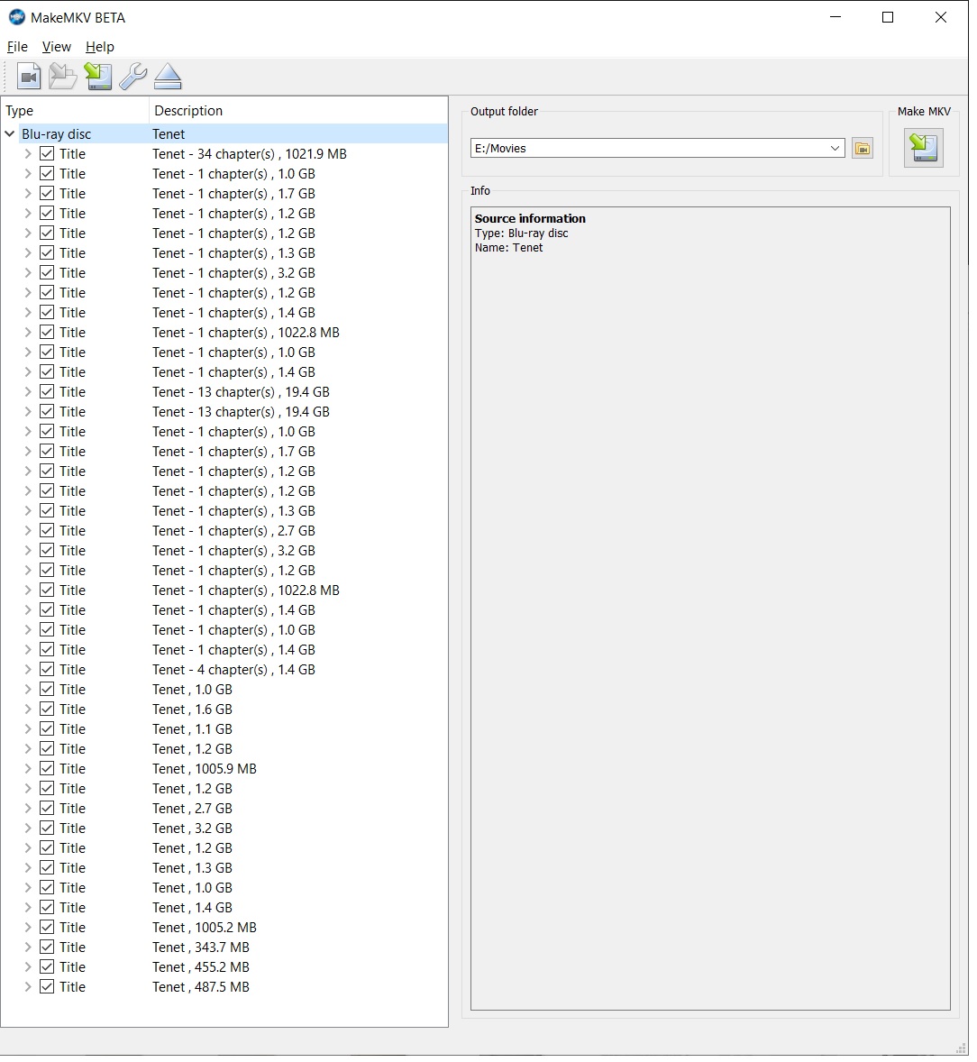Click the toolbar's green-arrow save titles icon
Screen dimensions: 977x1062
pos(98,77)
